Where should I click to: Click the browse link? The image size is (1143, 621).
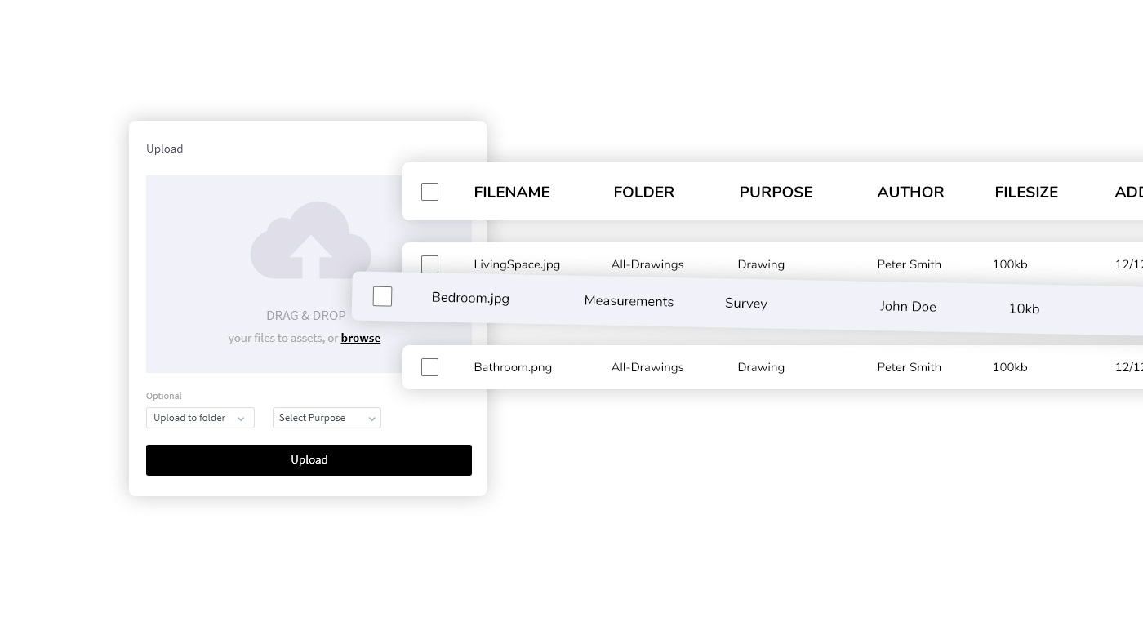click(x=360, y=338)
